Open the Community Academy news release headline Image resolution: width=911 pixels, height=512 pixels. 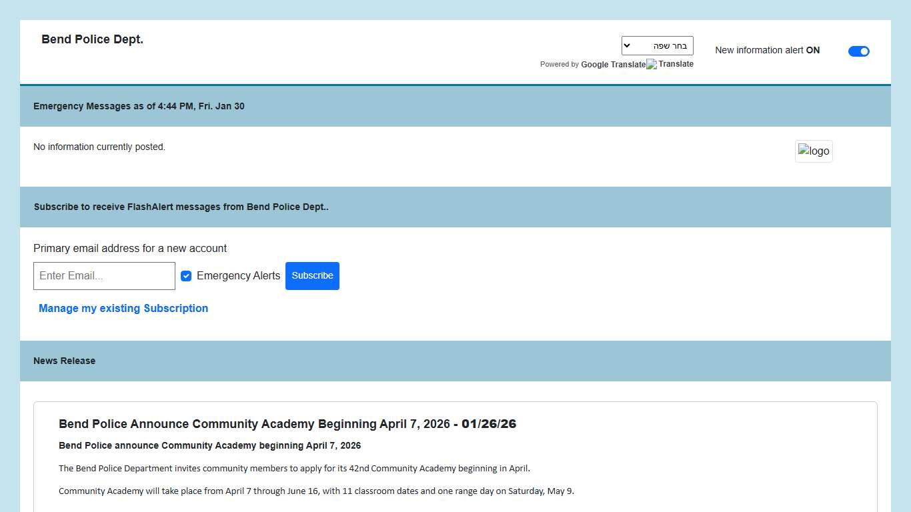point(253,424)
